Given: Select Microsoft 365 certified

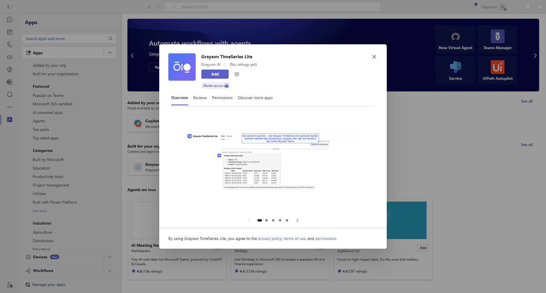Looking at the screenshot, I should (x=52, y=104).
